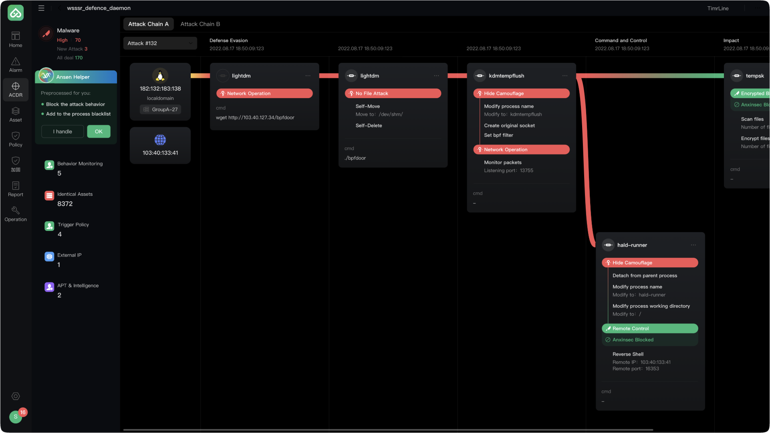
Task: Open more options on kdmtempflush card
Action: click(564, 76)
